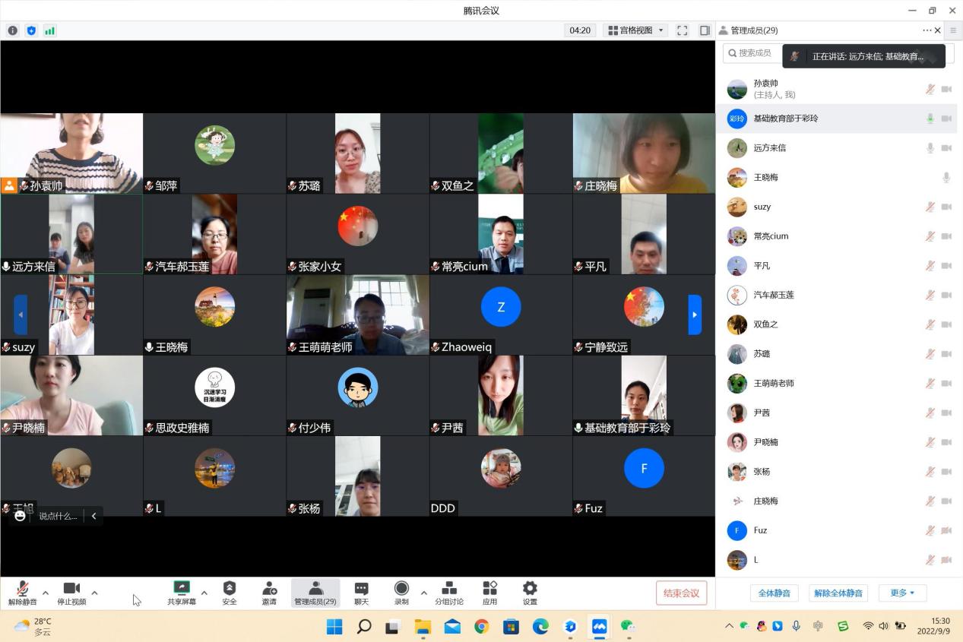Viewport: 963px width, 642px height.
Task: Click the green network signal status icon
Action: [x=50, y=30]
